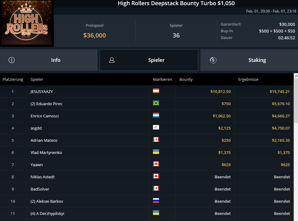
Task: Switch to the Staking tab
Action: click(x=249, y=60)
